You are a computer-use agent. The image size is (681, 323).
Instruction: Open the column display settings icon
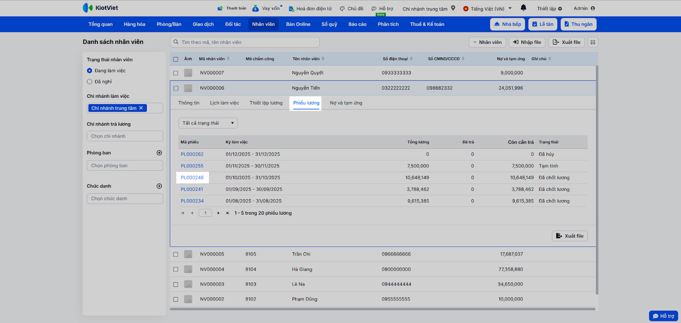click(593, 42)
